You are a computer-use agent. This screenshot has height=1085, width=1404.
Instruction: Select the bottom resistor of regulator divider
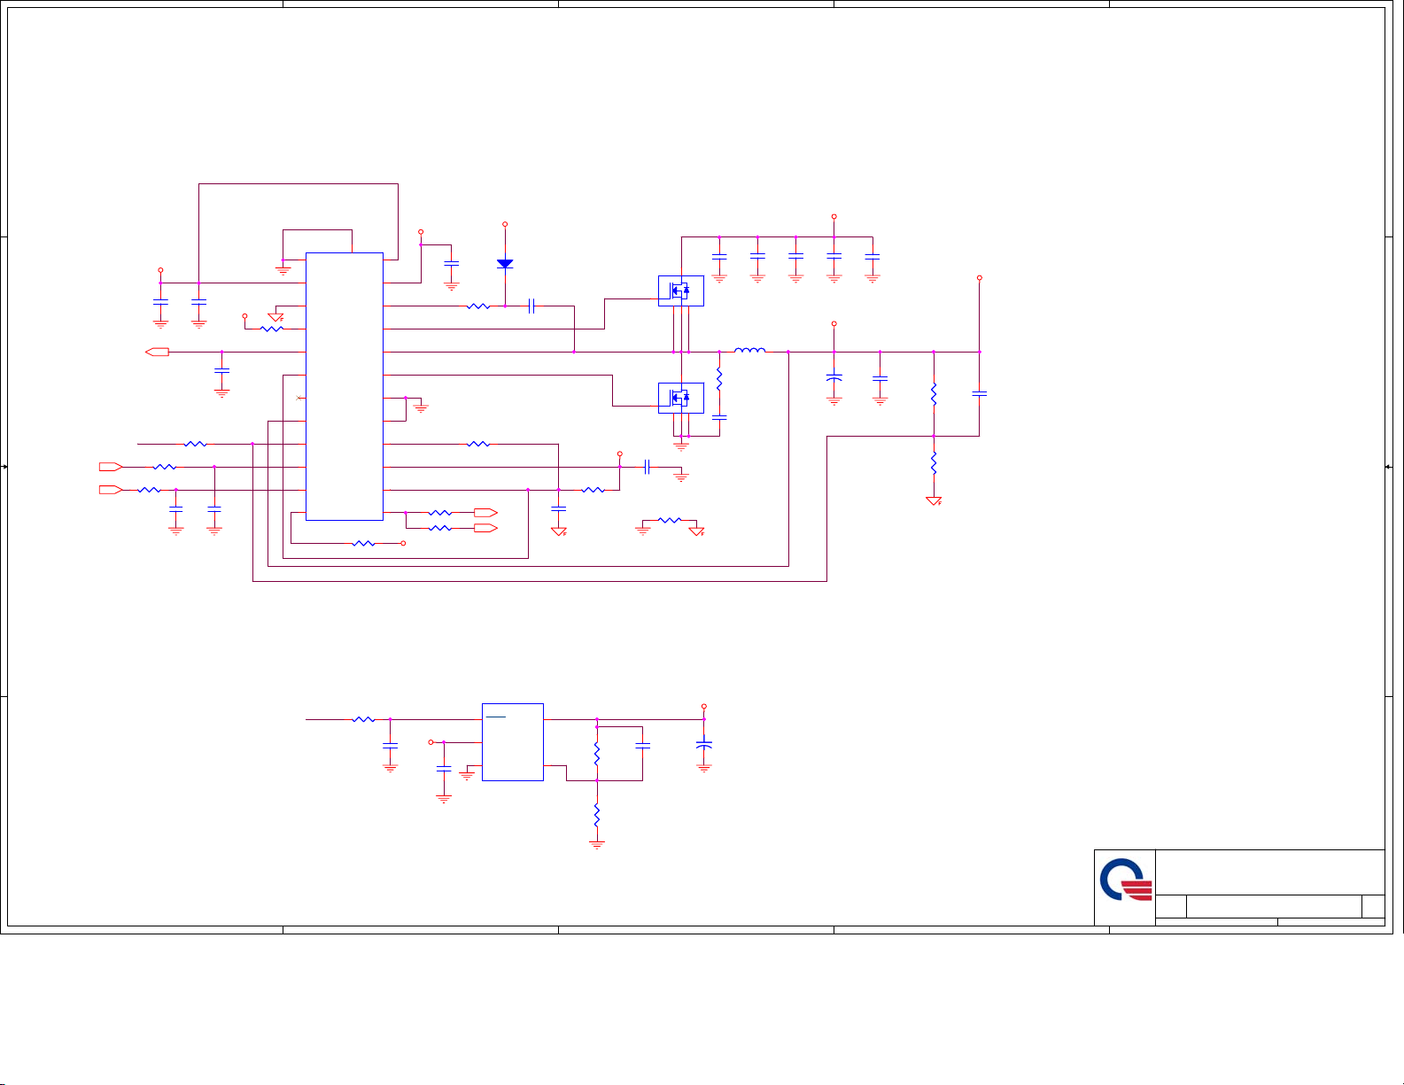click(x=597, y=814)
